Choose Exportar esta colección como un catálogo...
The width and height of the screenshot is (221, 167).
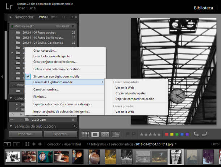62,104
